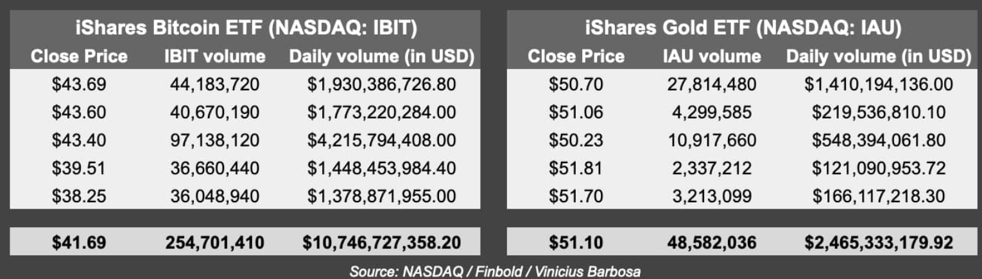Click the IBIT total volume 254,701,410
The image size is (982, 279).
tap(215, 243)
